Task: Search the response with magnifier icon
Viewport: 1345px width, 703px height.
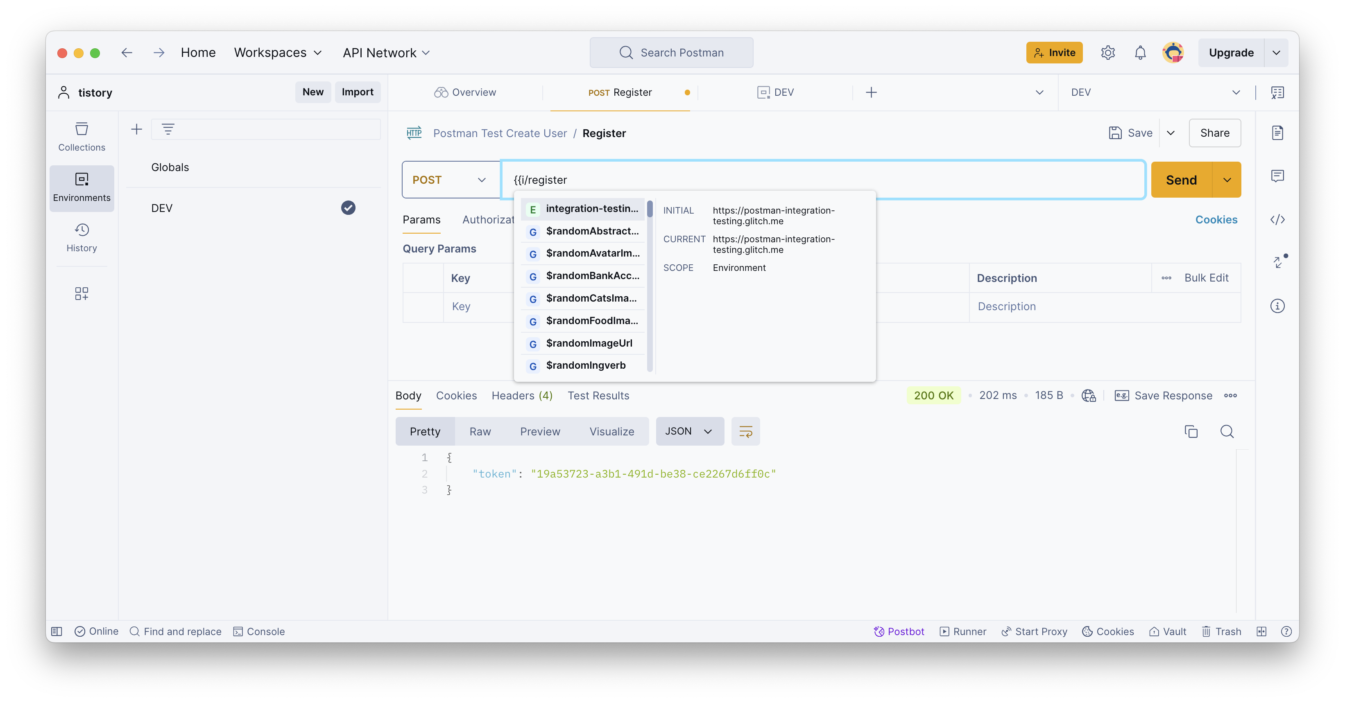Action: tap(1227, 431)
